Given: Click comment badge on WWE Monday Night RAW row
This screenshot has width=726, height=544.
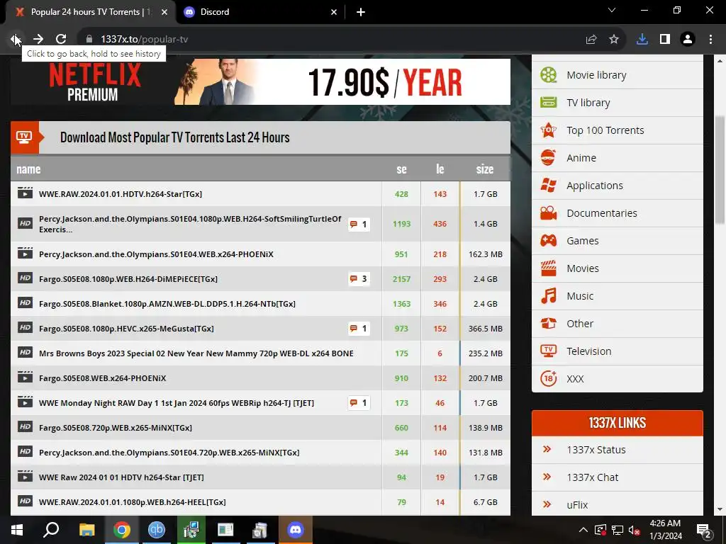Looking at the screenshot, I should [359, 403].
